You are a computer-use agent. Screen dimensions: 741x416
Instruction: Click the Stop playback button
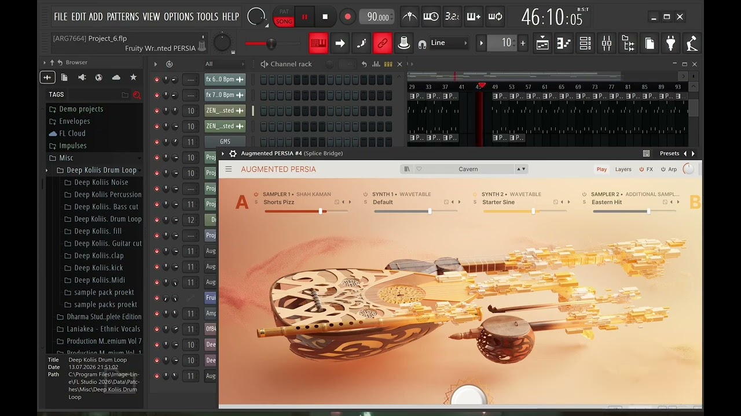coord(325,17)
